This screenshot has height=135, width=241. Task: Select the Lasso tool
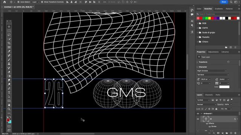[x=9, y=35]
